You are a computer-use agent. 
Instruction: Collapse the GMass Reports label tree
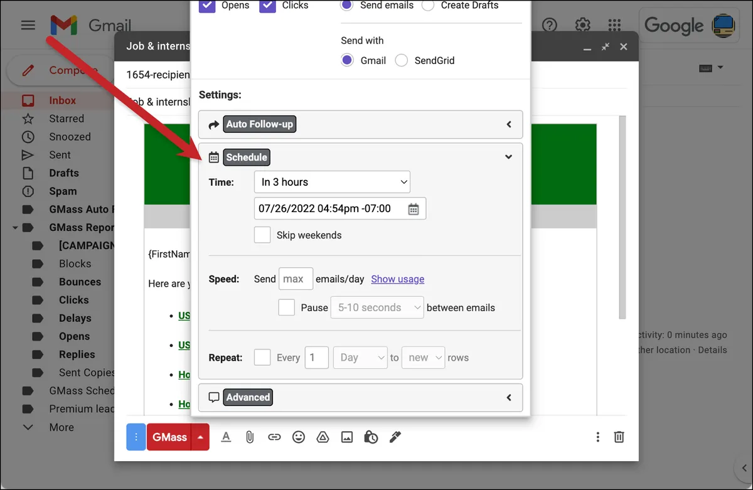coord(15,228)
